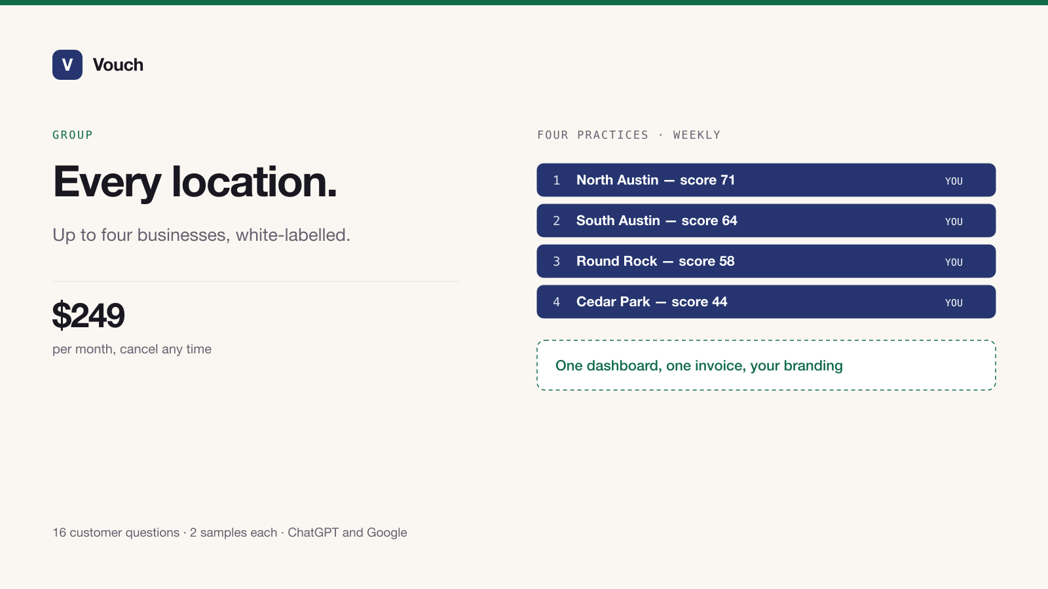Viewport: 1048px width, 589px height.
Task: Click rank number 3 beside Round Rock
Action: (x=557, y=261)
